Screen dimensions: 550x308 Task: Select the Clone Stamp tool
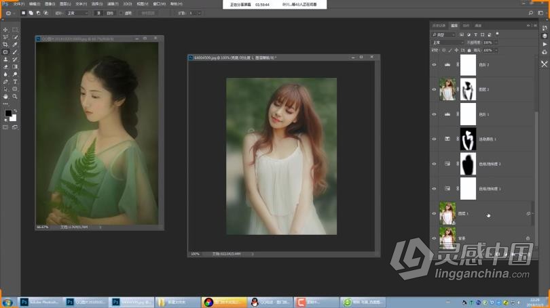[5, 60]
